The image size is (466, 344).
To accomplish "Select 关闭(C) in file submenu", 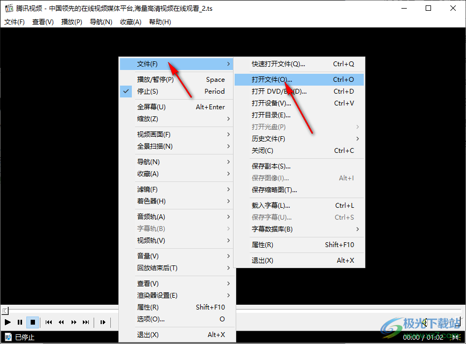I will (x=299, y=151).
